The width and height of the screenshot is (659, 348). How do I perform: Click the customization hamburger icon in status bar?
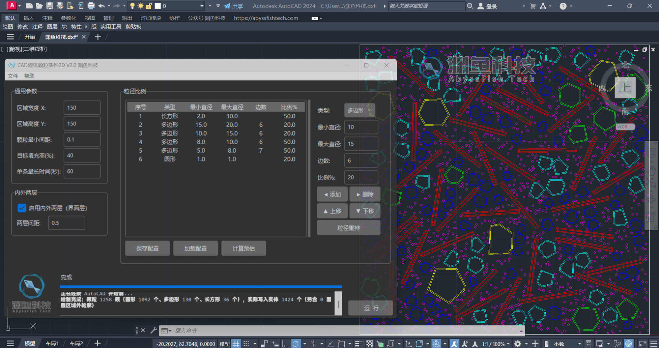tap(654, 344)
